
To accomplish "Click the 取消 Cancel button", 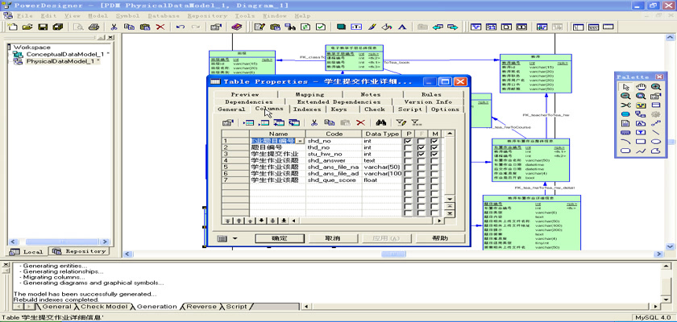I will point(332,238).
